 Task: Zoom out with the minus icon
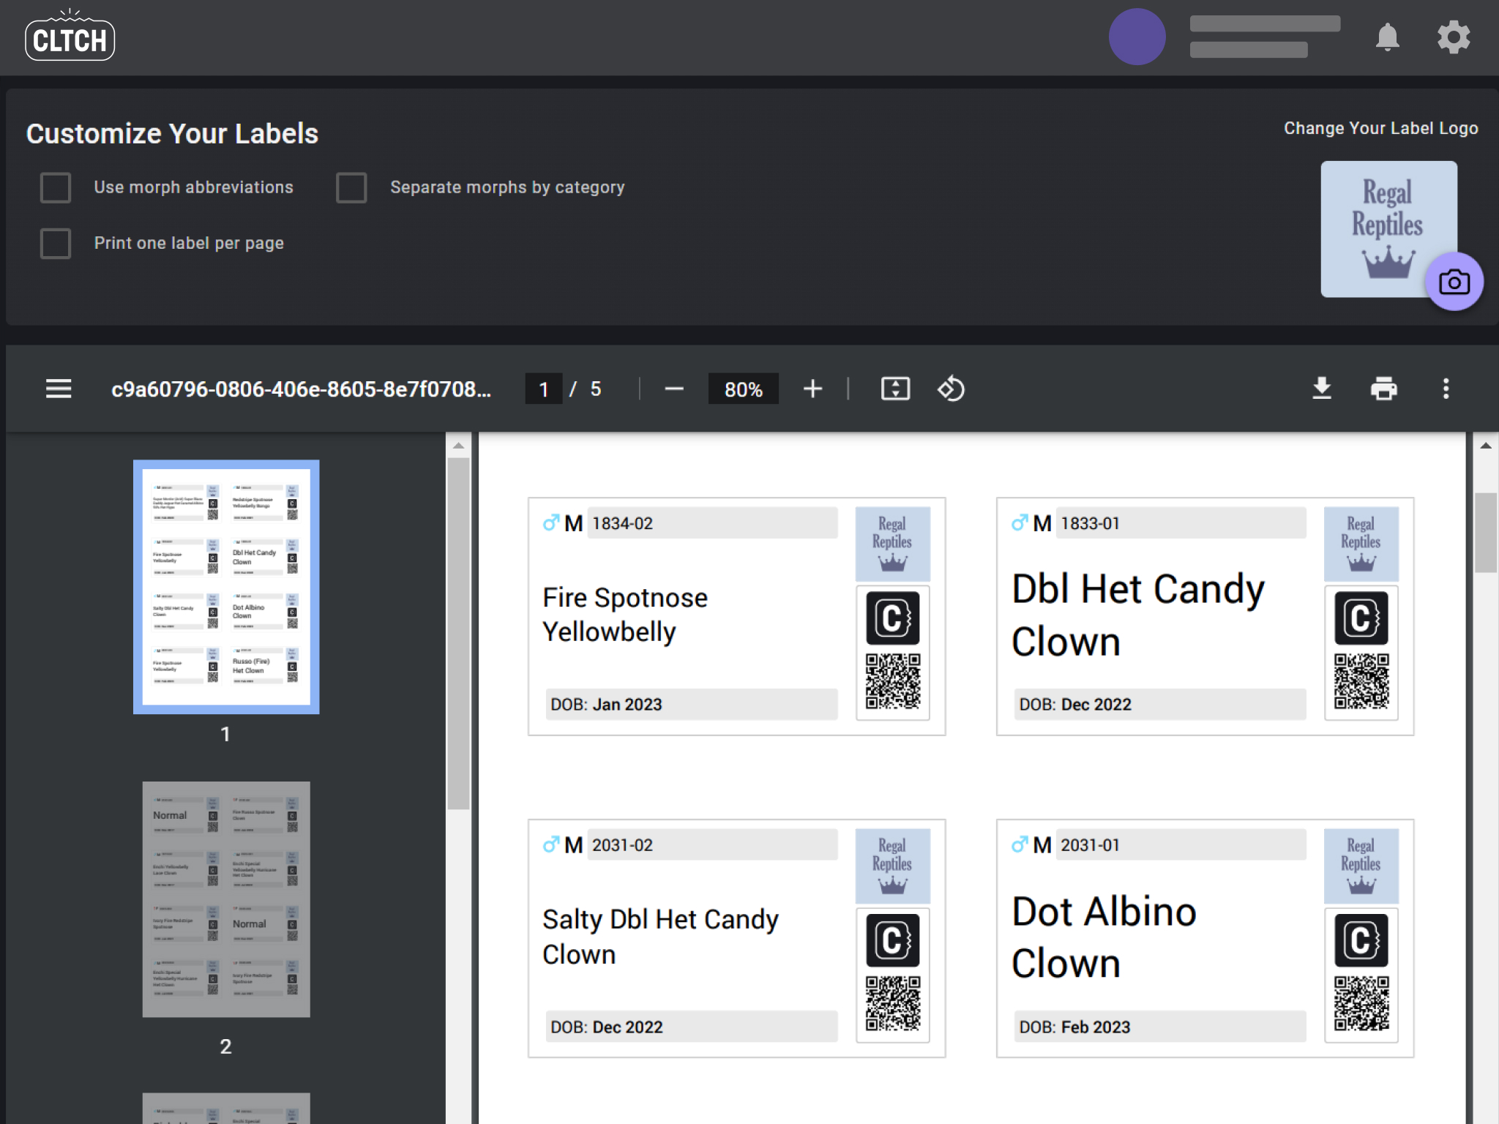(x=673, y=389)
